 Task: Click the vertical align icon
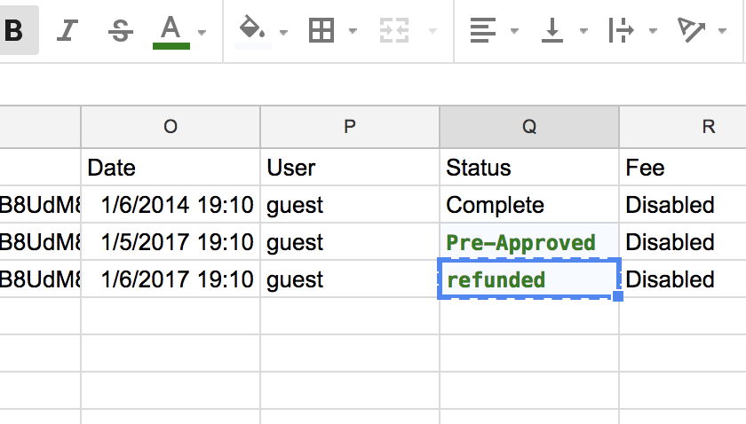tap(552, 31)
